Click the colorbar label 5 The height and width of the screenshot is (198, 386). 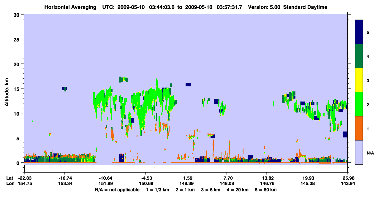coord(368,32)
